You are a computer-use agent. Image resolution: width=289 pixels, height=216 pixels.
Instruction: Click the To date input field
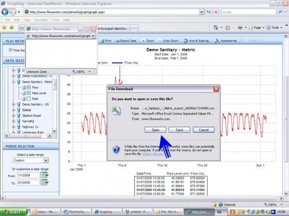point(28,183)
